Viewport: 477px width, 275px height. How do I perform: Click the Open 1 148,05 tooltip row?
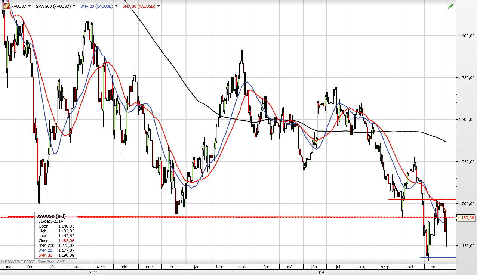(x=56, y=226)
